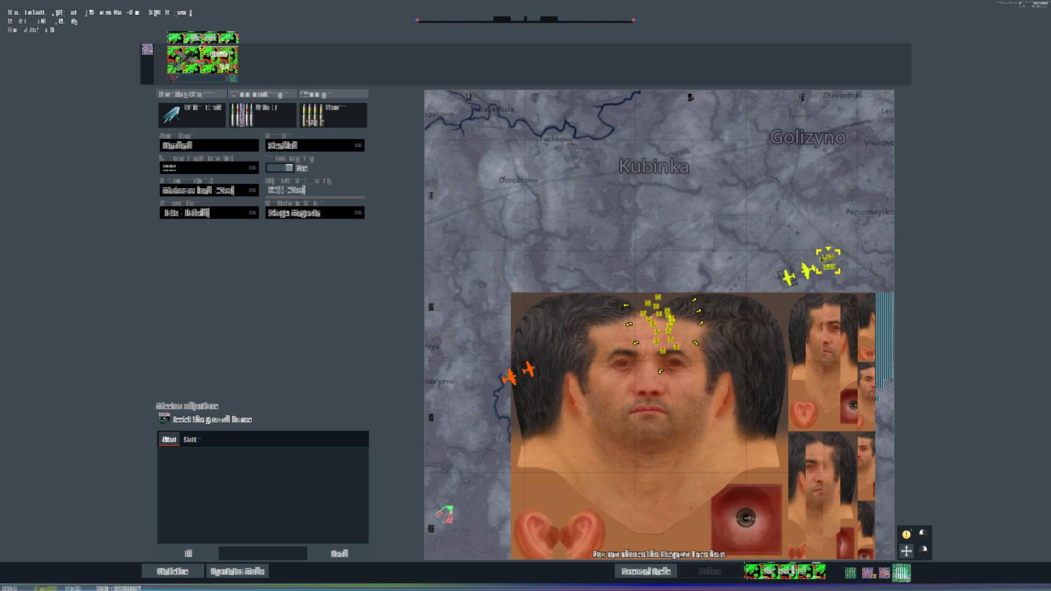Screen dimensions: 1051x591
Task: Switch to the second chat tab
Action: 192,439
